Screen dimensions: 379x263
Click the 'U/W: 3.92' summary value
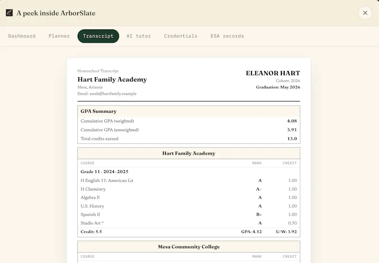(287, 232)
